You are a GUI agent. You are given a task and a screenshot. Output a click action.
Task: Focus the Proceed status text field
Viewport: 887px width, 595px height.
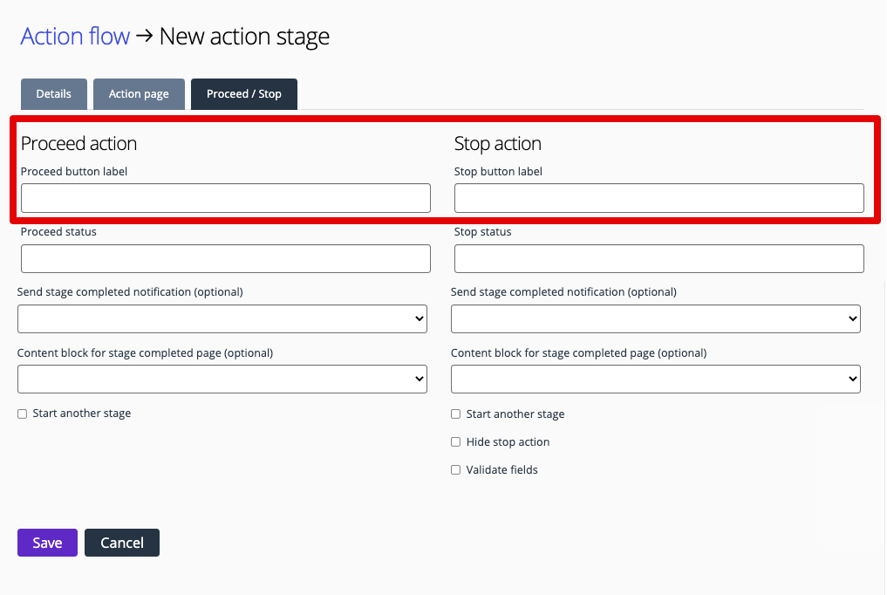pos(224,258)
